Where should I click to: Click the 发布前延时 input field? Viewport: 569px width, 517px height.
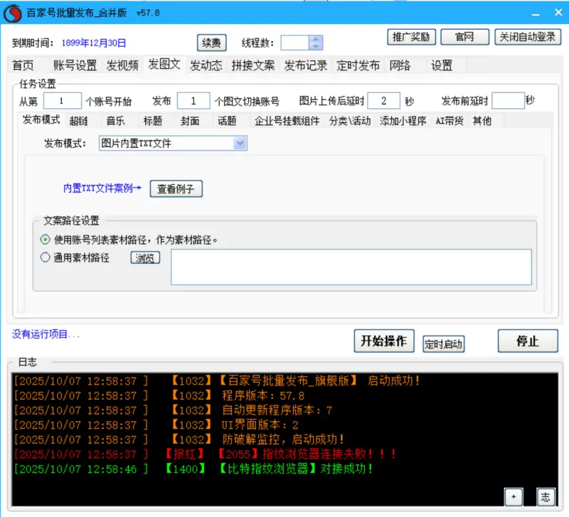507,101
